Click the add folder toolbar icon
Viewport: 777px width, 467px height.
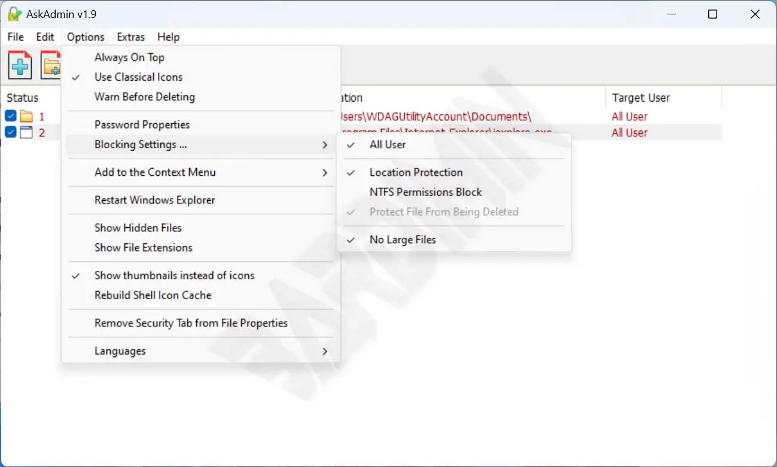click(51, 65)
